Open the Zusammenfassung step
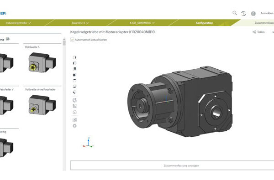 click(x=264, y=23)
